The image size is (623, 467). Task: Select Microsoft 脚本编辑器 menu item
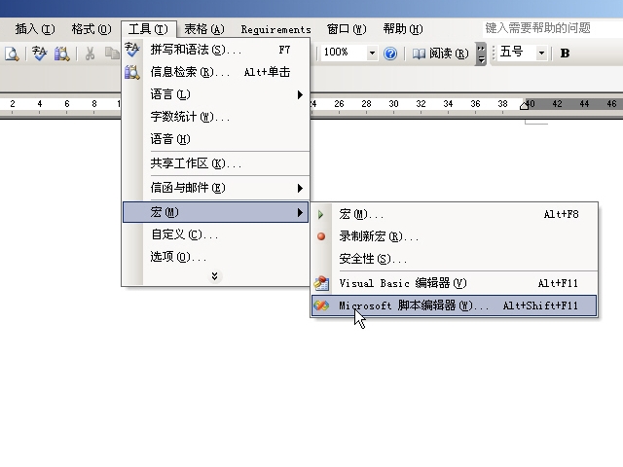[x=455, y=305]
